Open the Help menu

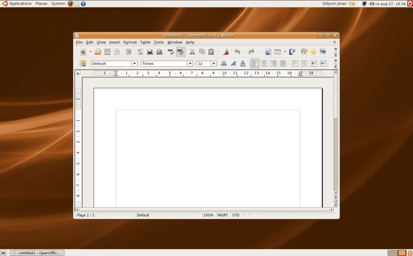tap(190, 42)
